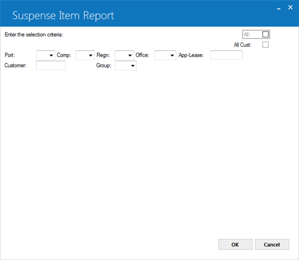
Task: Close the Suspense Item Report dialog
Action: click(290, 7)
